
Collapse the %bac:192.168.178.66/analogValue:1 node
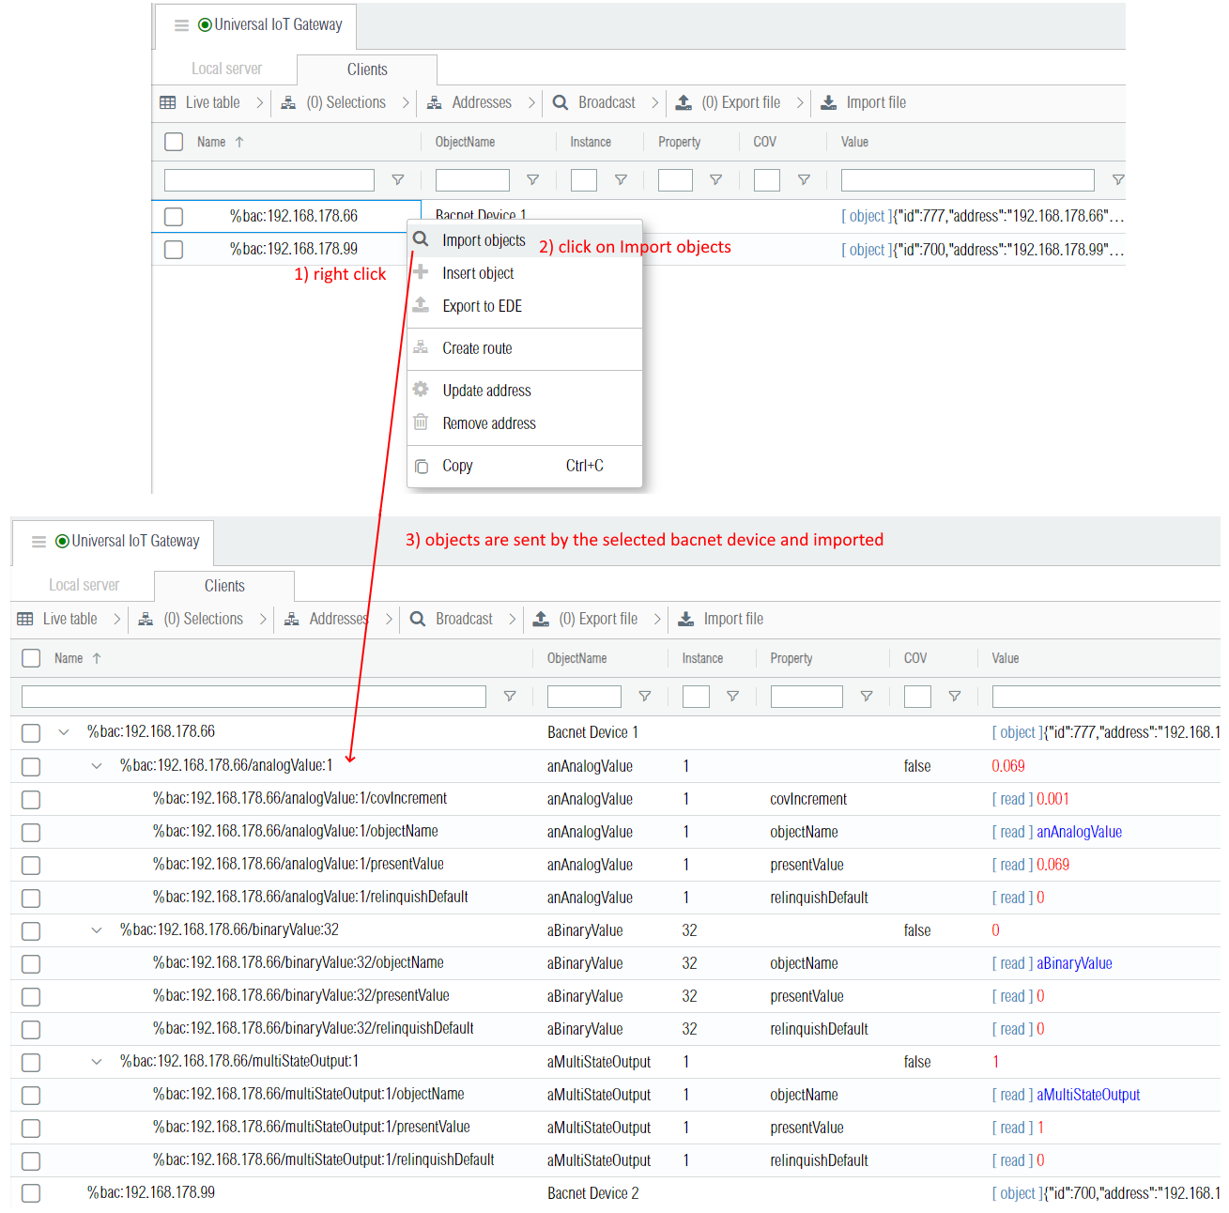click(97, 766)
